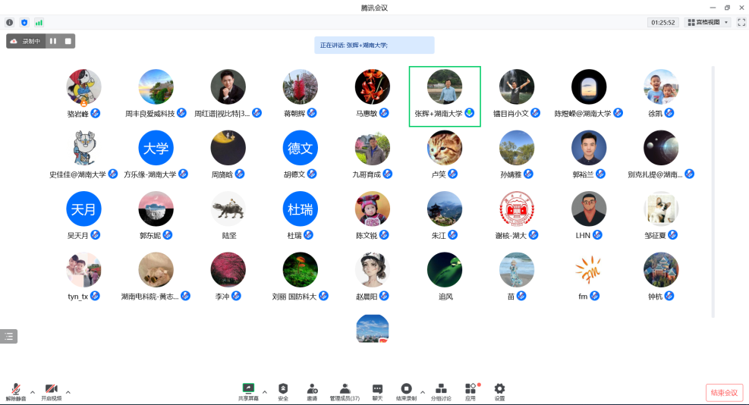Screen dimensions: 749x405
Task: Turn on camera with 开启视频
Action: [x=51, y=391]
